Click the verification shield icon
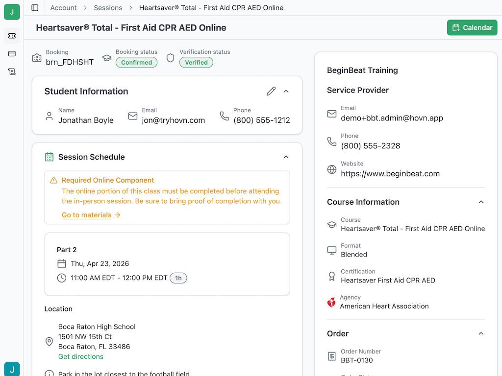This screenshot has width=502, height=376. pyautogui.click(x=170, y=58)
